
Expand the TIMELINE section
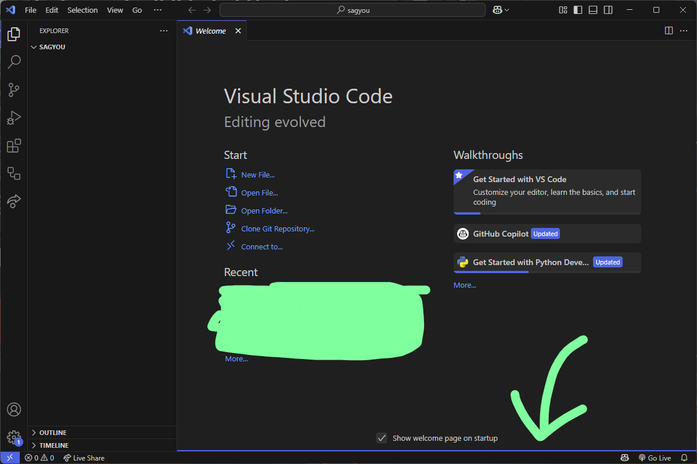[x=53, y=445]
